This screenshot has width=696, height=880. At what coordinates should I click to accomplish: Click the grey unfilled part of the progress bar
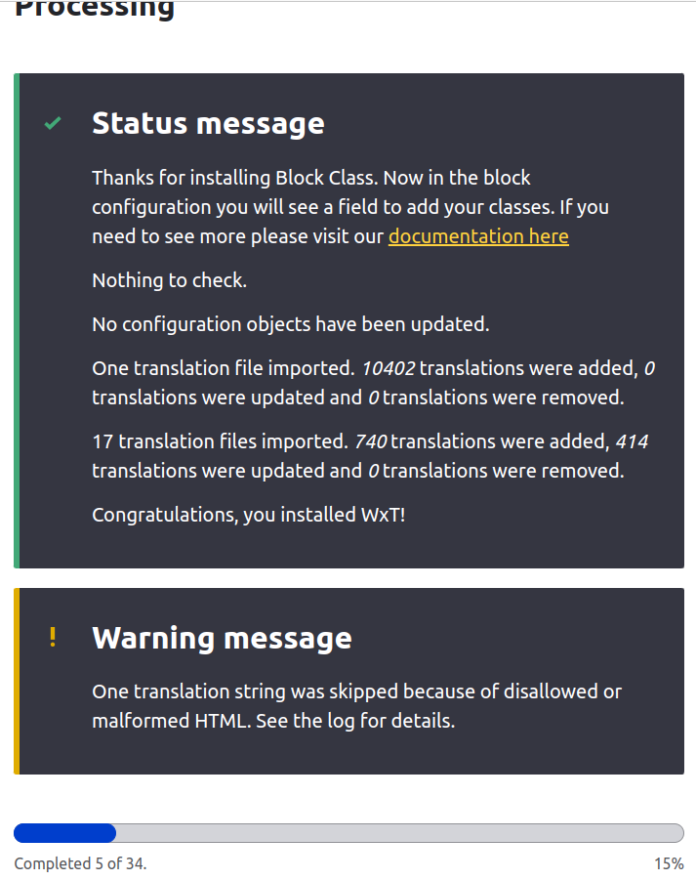(398, 833)
